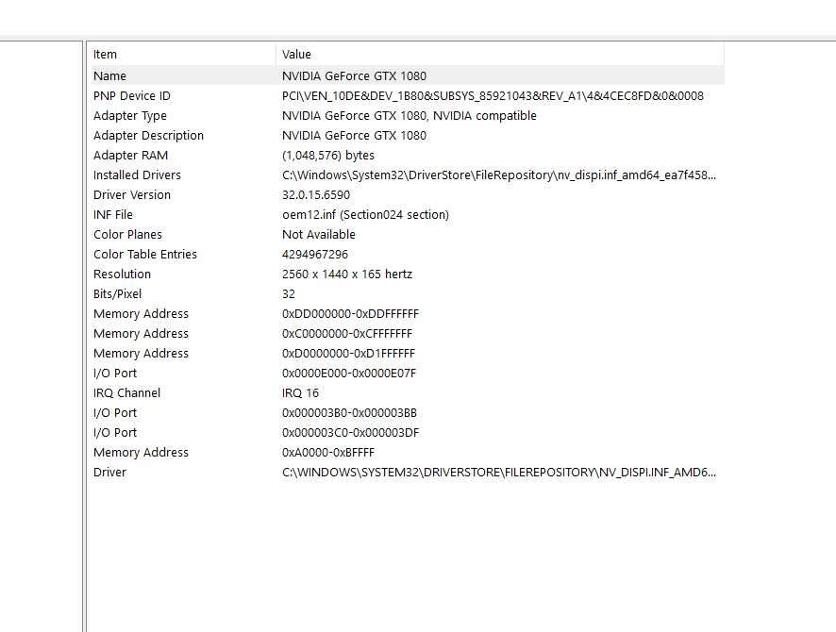Image resolution: width=836 pixels, height=632 pixels.
Task: Click the IRQ 16 value
Action: point(300,392)
